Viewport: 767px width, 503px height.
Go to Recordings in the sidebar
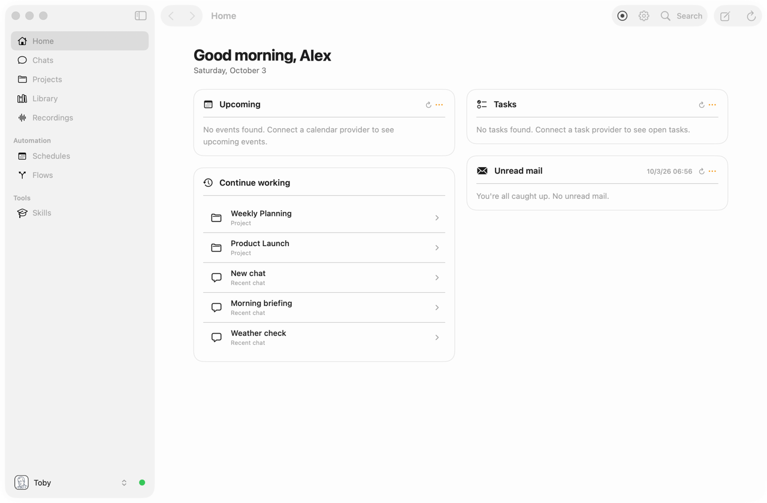[x=80, y=117]
